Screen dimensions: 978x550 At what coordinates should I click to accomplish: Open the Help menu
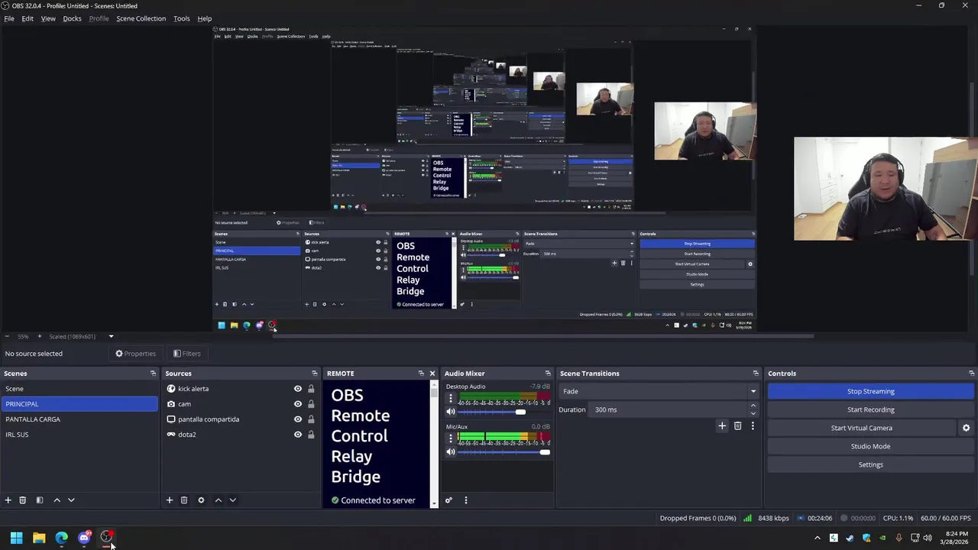coord(205,18)
